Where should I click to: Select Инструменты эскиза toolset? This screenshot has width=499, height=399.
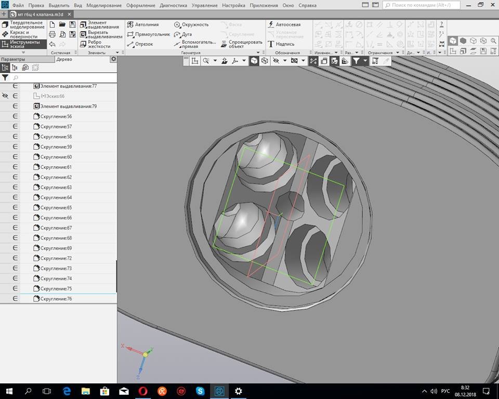(23, 44)
